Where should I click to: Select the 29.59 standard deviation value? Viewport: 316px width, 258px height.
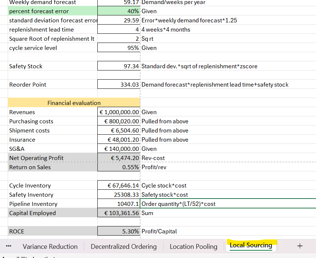click(119, 20)
